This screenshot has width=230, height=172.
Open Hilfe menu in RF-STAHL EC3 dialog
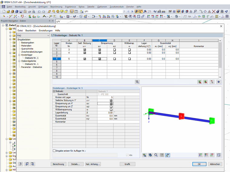[57, 30]
